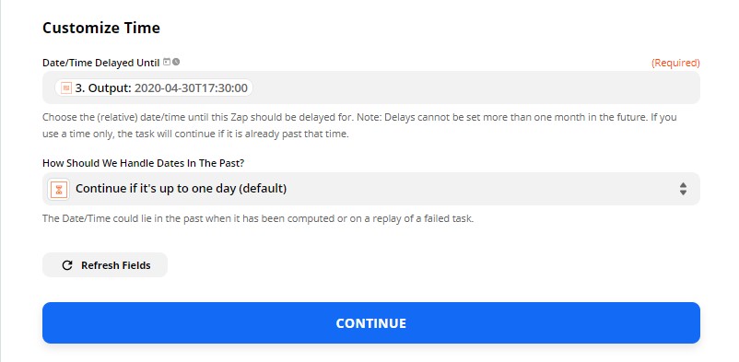Click the help text about dates in the past
Screen dimensions: 739x362
258,218
